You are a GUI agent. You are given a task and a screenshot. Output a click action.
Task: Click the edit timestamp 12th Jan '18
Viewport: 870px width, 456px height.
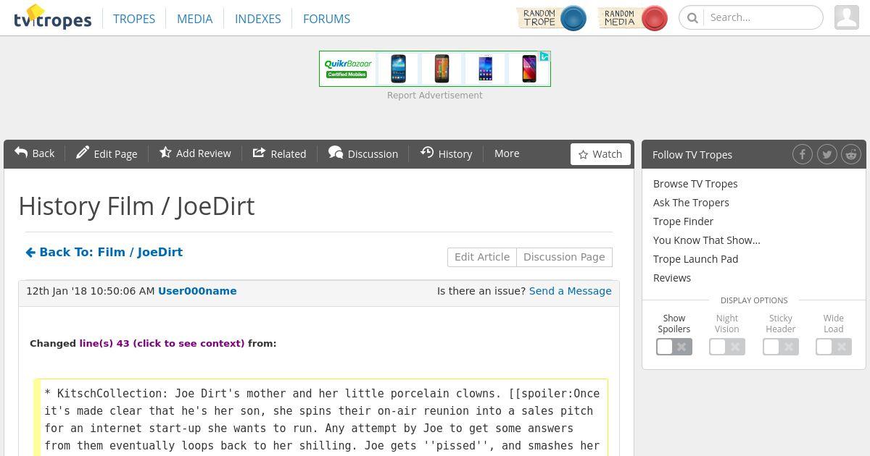(91, 291)
